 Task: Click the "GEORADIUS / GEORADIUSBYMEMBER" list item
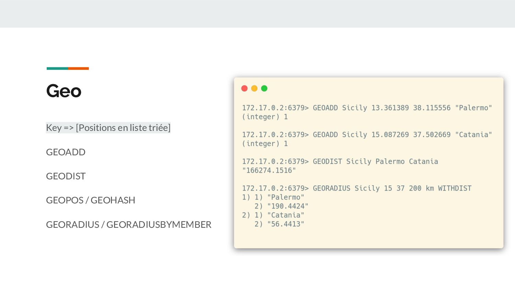click(x=129, y=224)
